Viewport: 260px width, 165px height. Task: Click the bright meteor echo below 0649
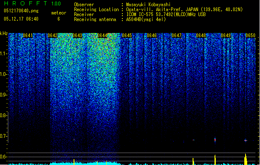point(215,140)
